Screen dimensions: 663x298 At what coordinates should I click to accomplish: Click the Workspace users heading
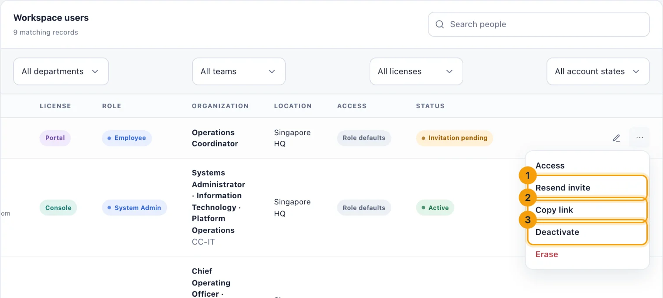(x=51, y=18)
